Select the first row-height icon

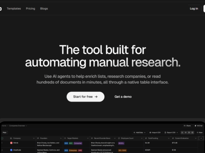pyautogui.click(x=182, y=133)
